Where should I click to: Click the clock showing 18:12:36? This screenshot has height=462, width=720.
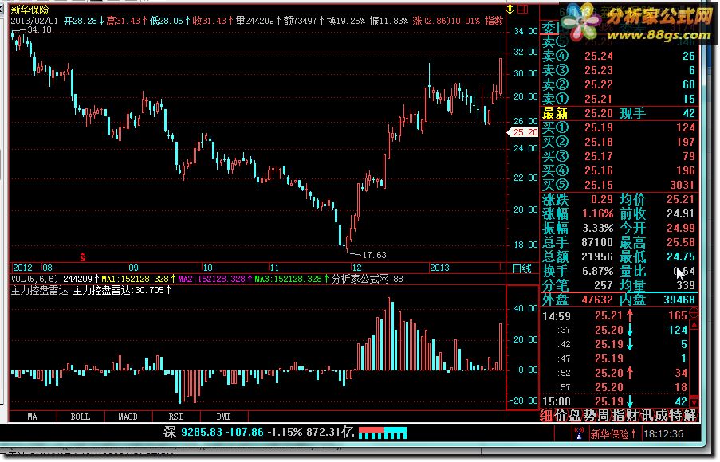click(663, 433)
